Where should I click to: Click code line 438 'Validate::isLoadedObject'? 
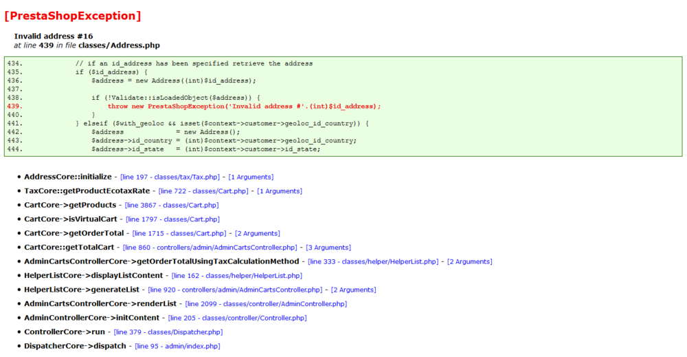point(176,98)
